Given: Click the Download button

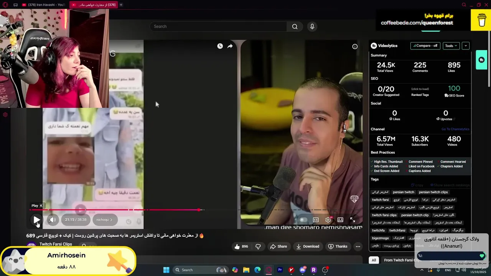Looking at the screenshot, I should coord(308,246).
